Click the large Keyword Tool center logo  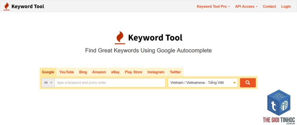pos(148,37)
